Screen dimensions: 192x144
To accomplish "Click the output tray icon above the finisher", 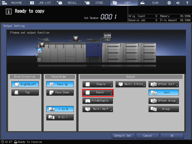I will [76, 39].
